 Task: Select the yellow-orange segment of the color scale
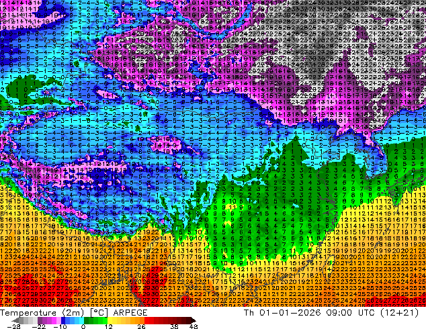(126, 320)
